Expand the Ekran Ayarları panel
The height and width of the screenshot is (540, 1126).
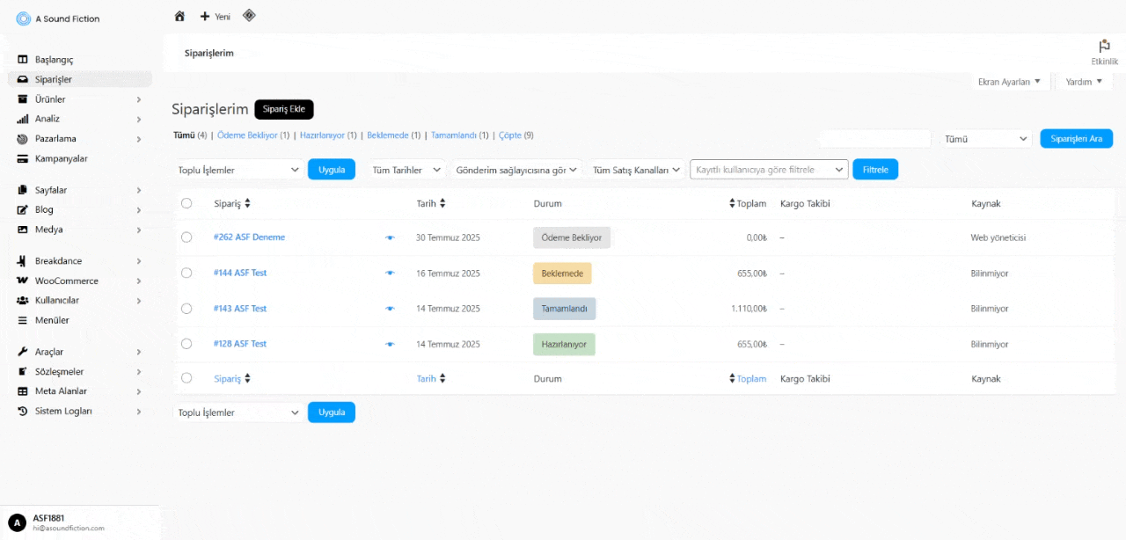tap(1009, 82)
